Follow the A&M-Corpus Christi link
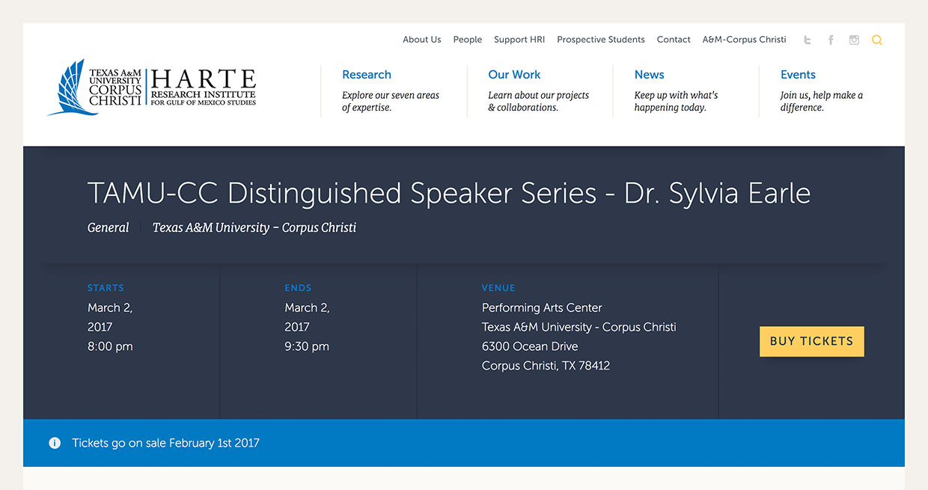 tap(745, 40)
